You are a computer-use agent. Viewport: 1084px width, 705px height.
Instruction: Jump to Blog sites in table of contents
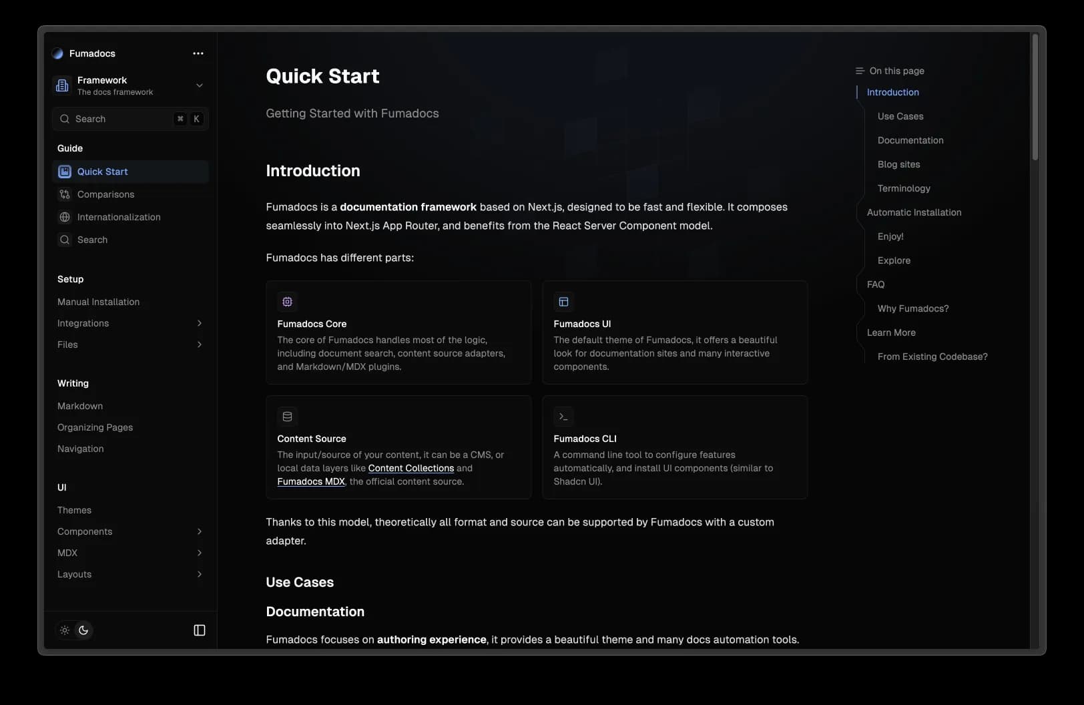[898, 164]
